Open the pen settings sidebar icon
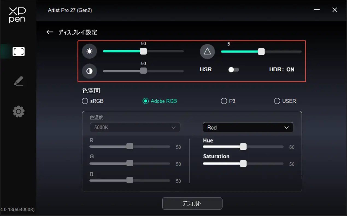The image size is (347, 216). (19, 81)
